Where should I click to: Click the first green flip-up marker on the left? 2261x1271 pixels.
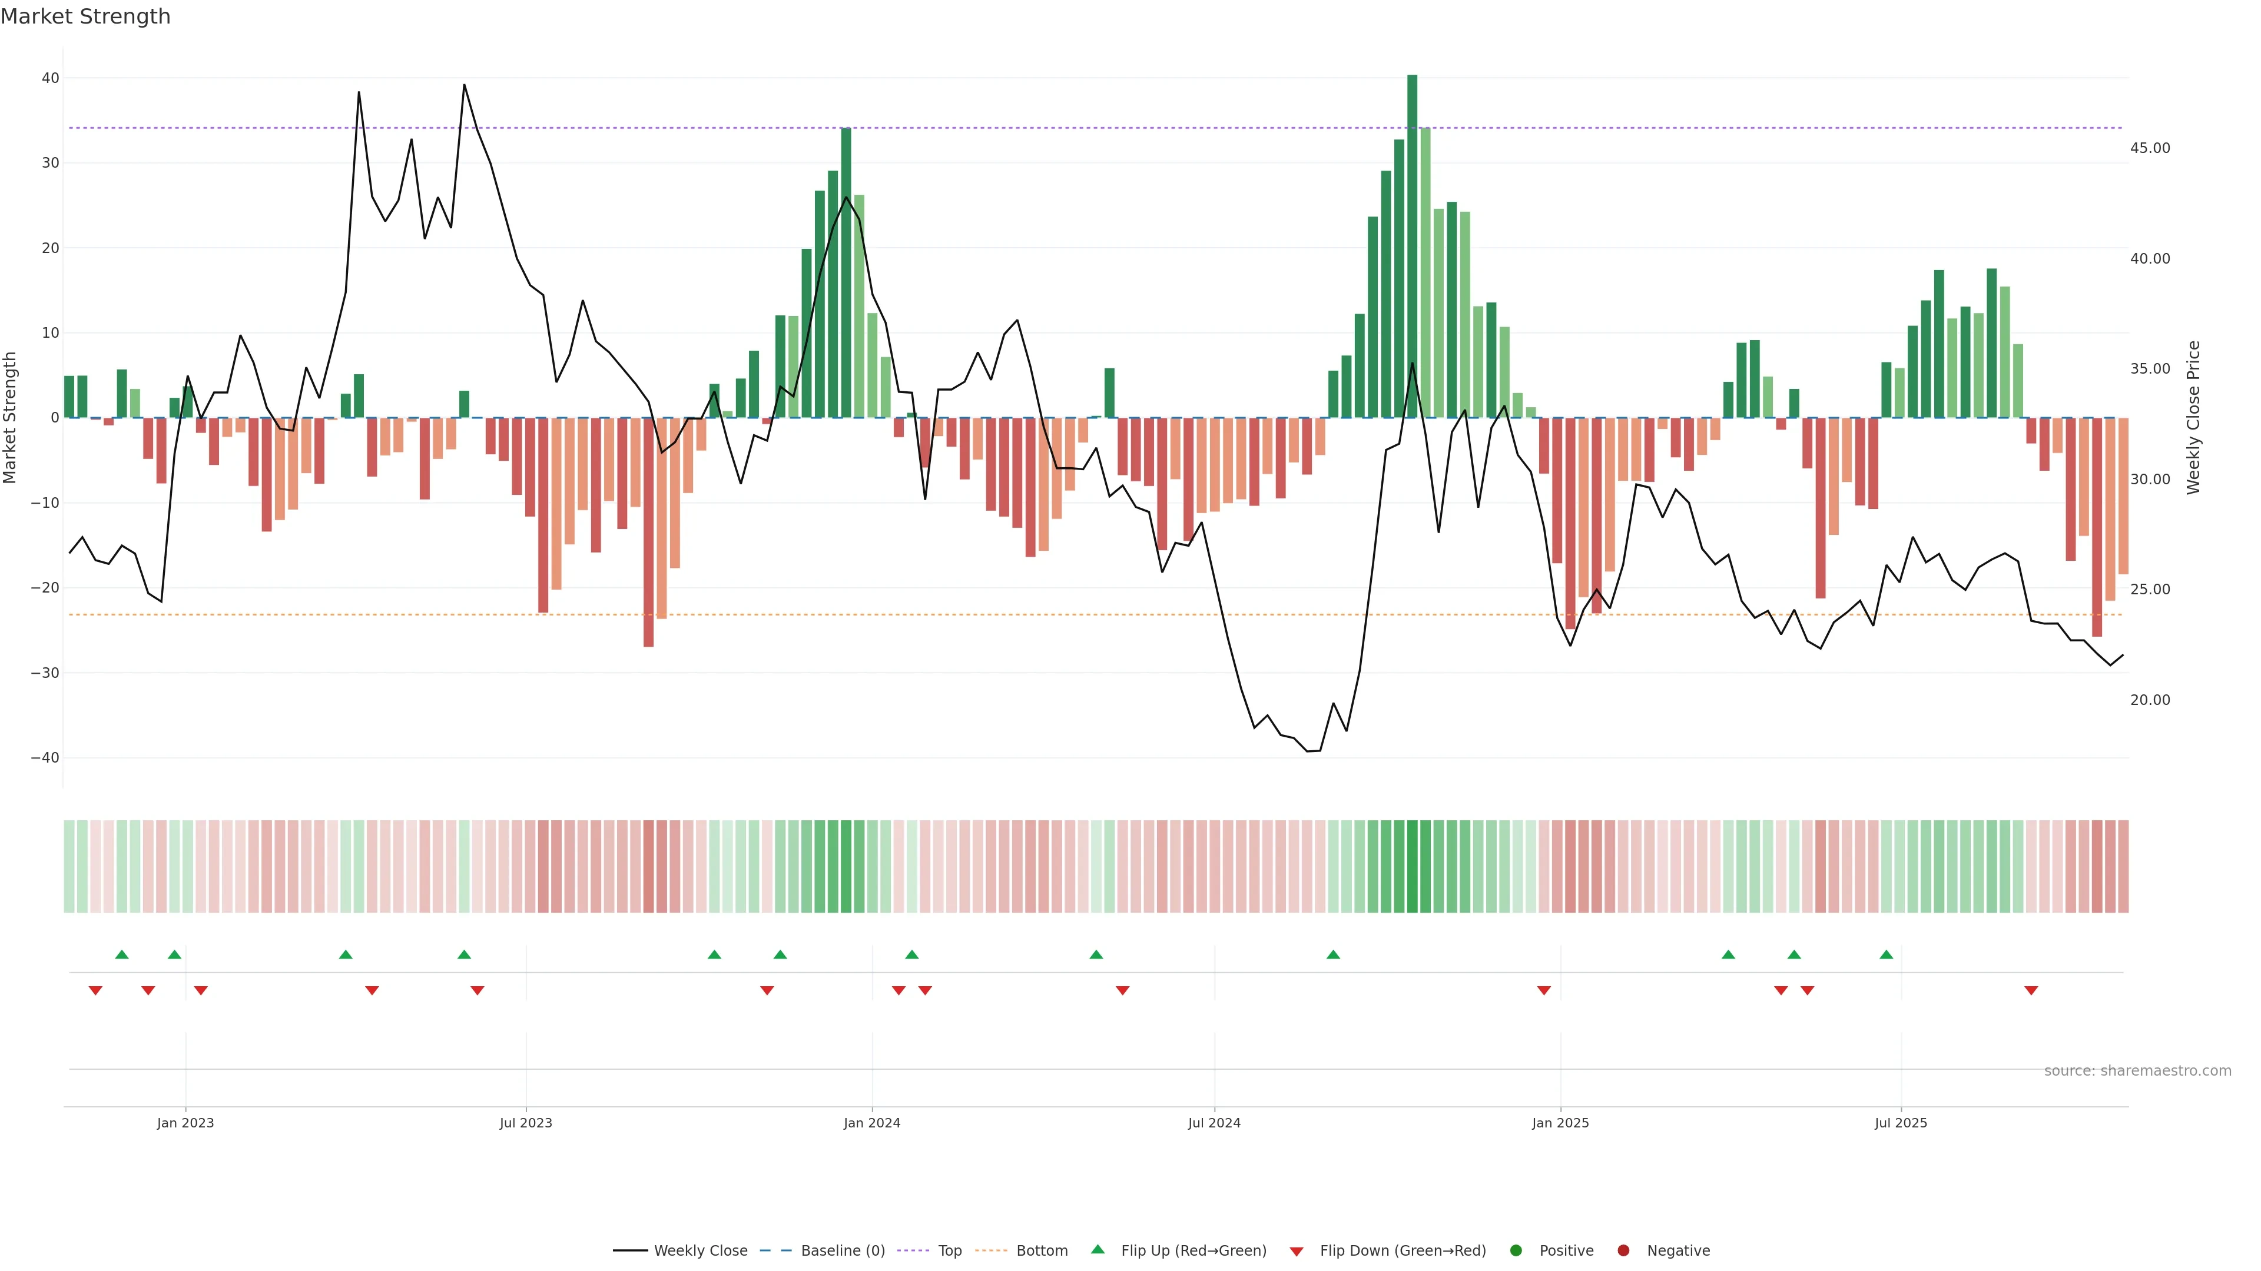122,954
